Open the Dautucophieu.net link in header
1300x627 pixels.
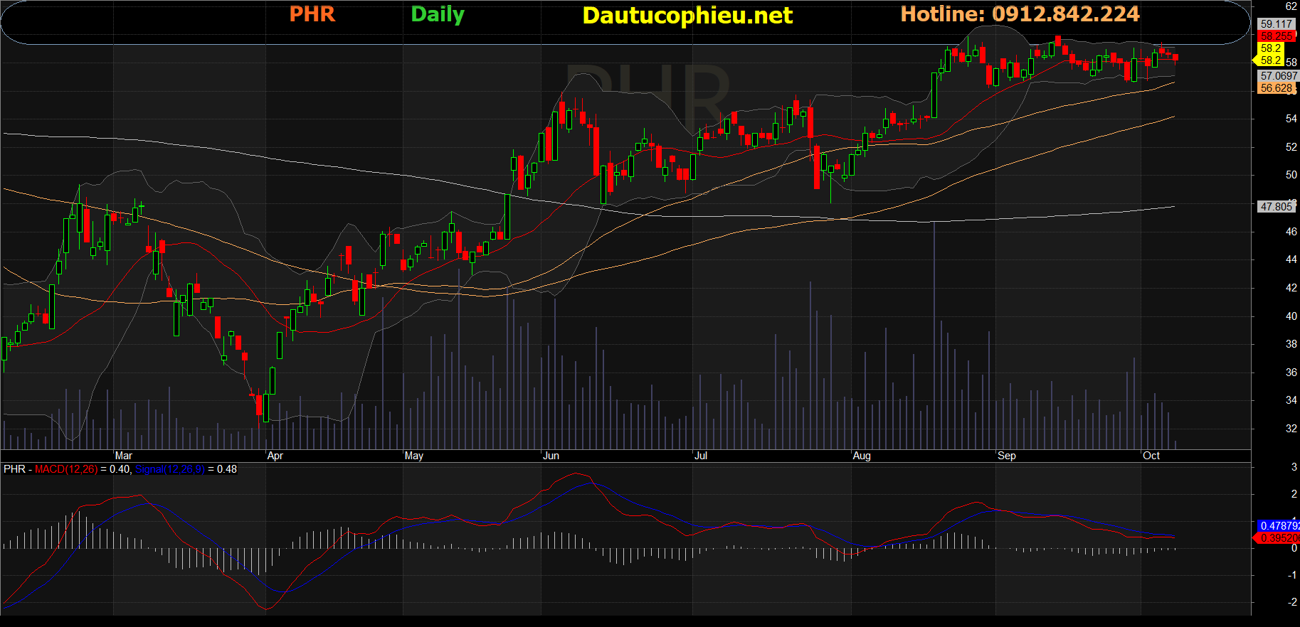tap(687, 16)
